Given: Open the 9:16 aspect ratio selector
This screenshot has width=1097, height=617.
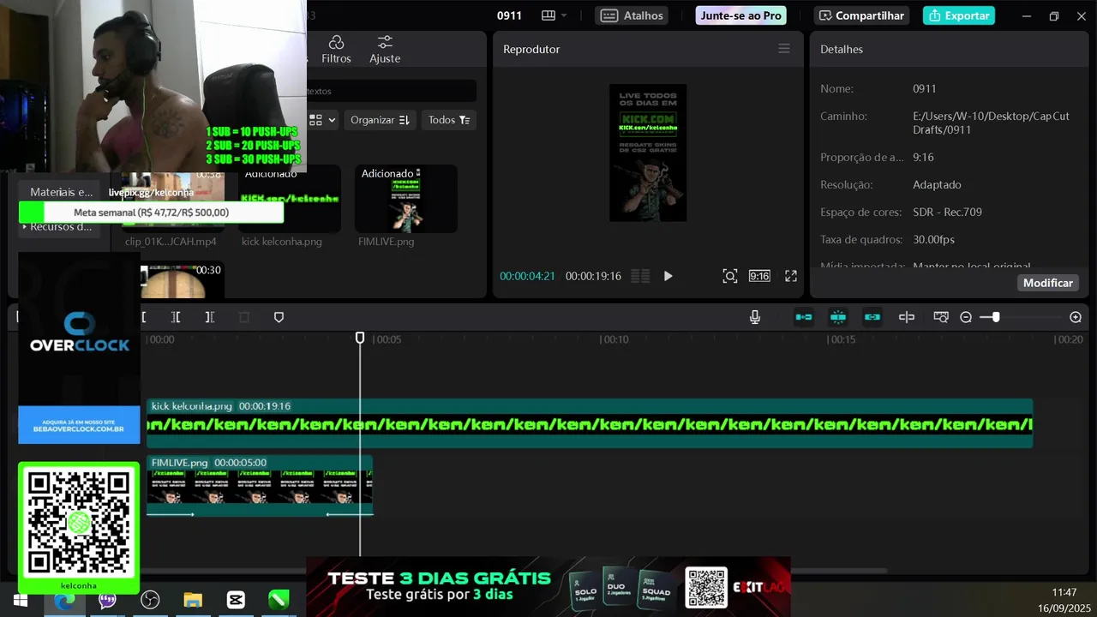Looking at the screenshot, I should (759, 276).
